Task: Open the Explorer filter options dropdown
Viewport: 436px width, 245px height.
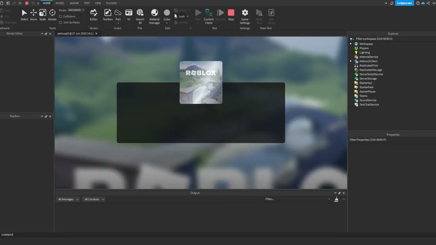Action: point(352,39)
